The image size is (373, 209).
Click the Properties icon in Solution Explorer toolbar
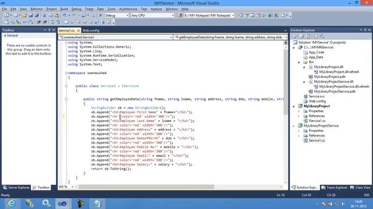tap(294, 37)
